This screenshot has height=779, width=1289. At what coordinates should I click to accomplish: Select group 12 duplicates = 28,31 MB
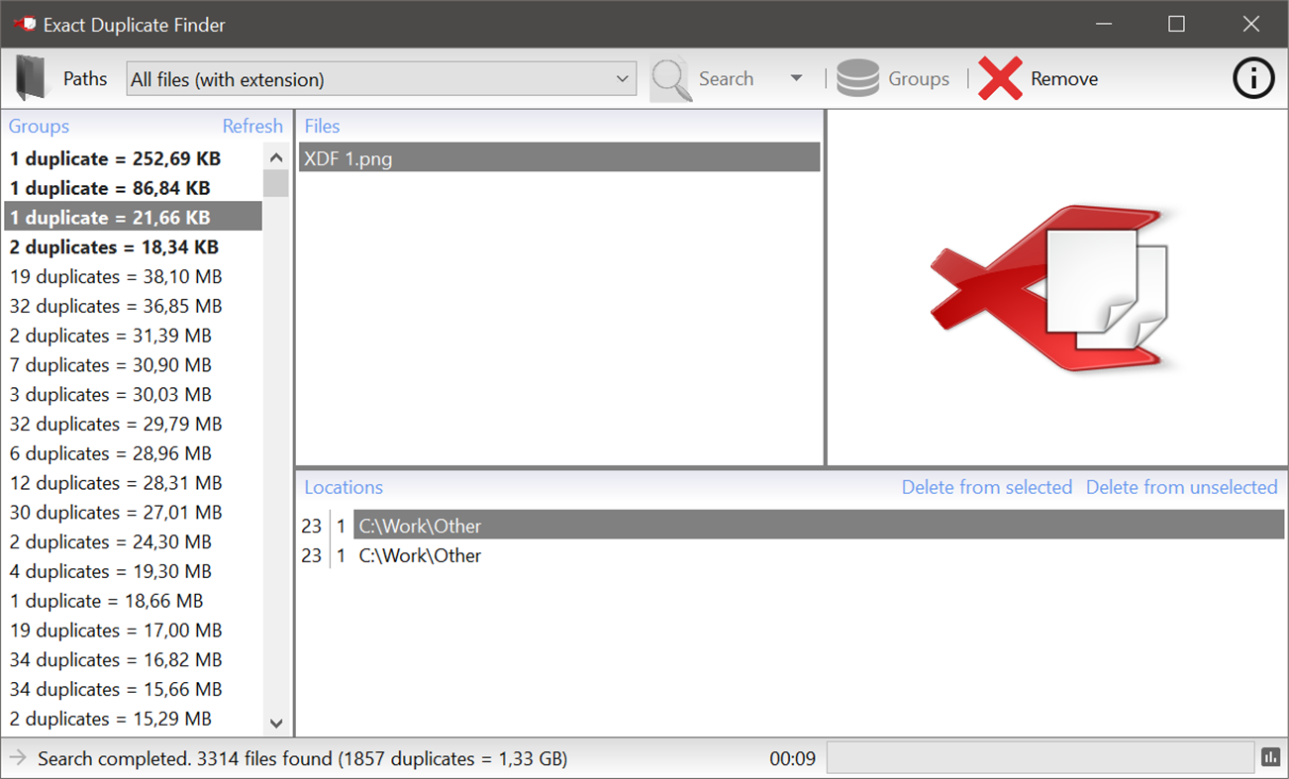click(134, 483)
